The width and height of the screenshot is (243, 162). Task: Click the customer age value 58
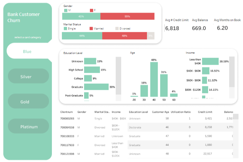pos(167,118)
